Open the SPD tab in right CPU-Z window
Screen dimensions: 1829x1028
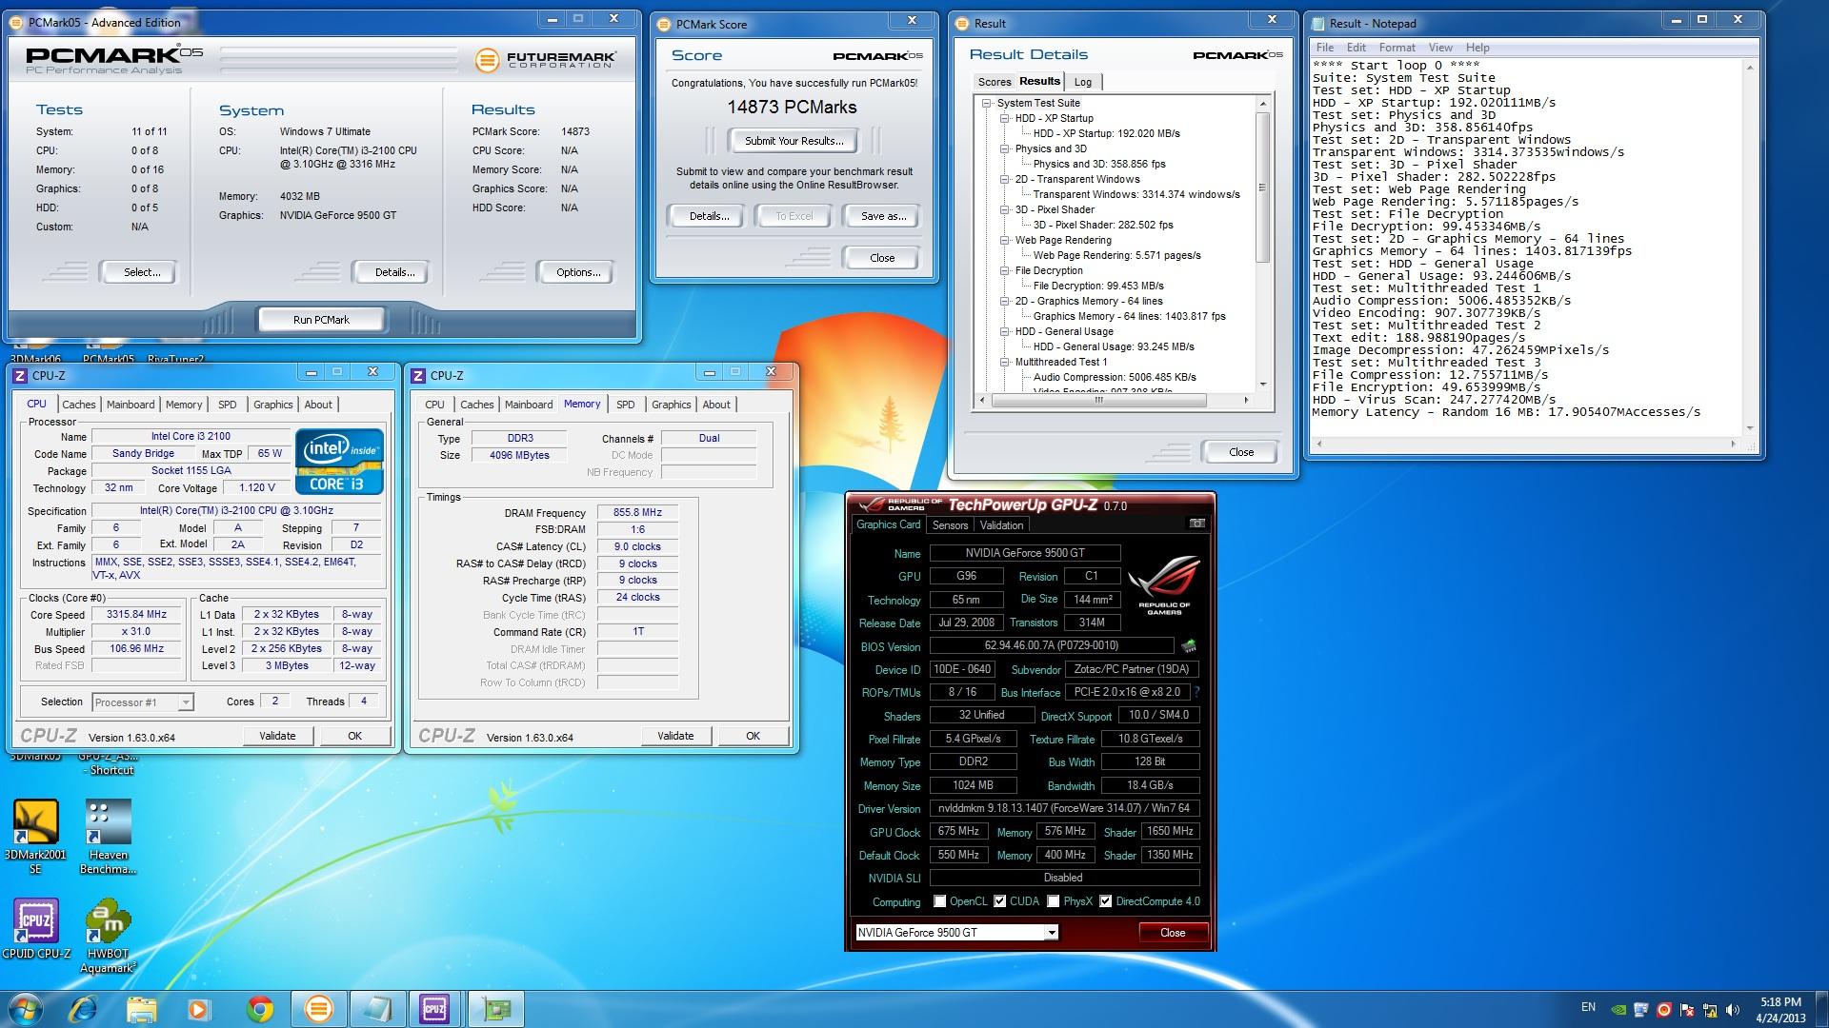click(x=625, y=405)
